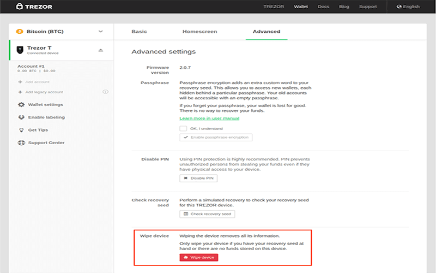Viewport: 436px width, 273px height.
Task: Open Support in the top navigation
Action: 368,7
